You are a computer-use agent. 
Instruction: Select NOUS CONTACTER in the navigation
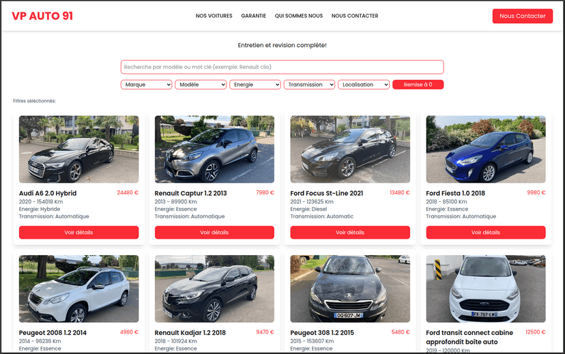click(354, 16)
